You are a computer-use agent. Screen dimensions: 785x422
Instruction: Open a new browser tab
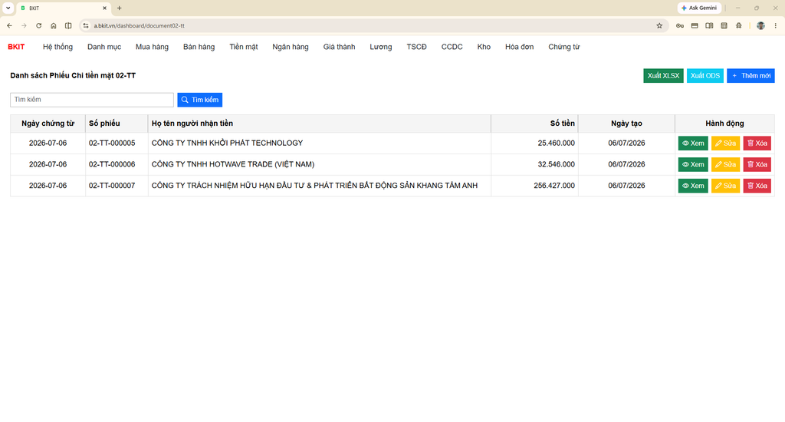119,8
